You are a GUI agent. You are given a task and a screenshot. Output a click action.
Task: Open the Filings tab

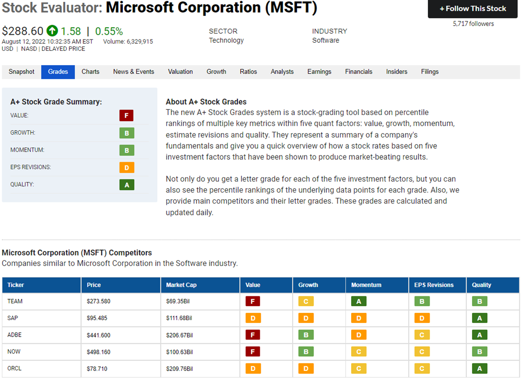tap(430, 72)
